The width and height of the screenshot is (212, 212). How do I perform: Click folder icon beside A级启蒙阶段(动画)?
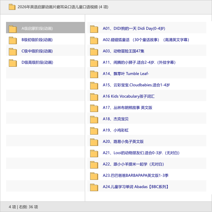(13, 29)
